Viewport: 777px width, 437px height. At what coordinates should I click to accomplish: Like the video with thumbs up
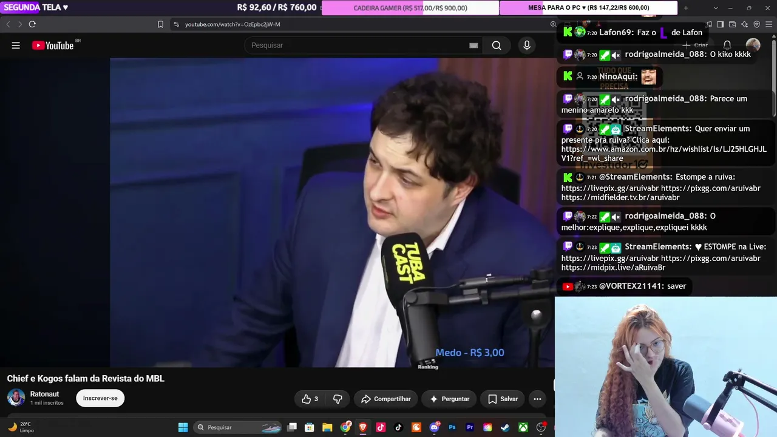(x=310, y=399)
